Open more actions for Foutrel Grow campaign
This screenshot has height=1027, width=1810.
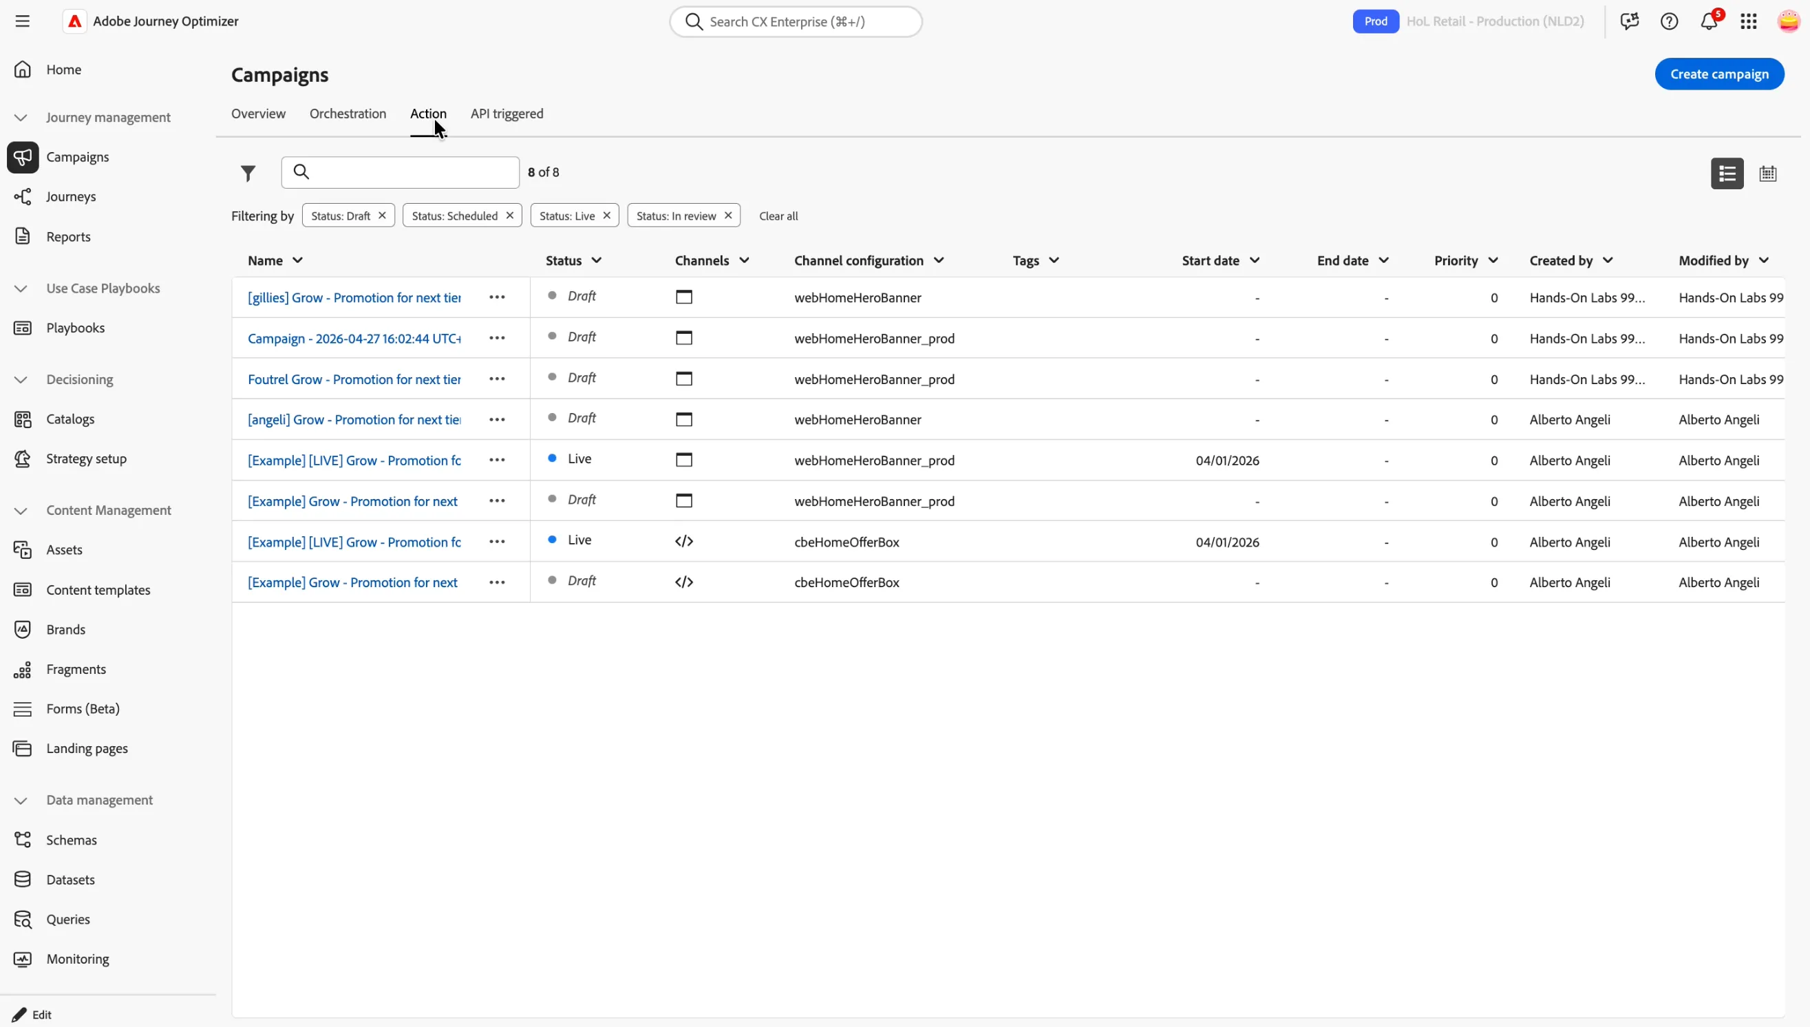tap(497, 379)
